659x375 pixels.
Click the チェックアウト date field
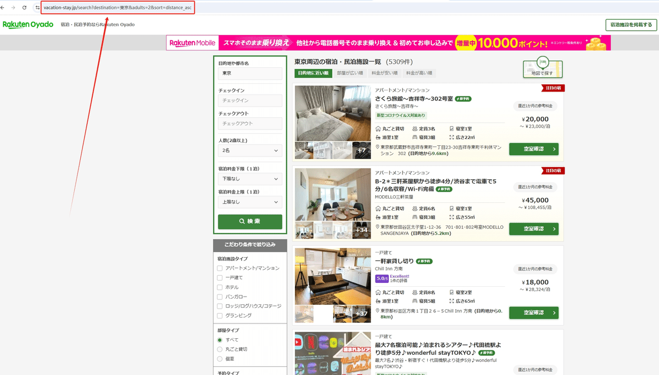tap(250, 123)
